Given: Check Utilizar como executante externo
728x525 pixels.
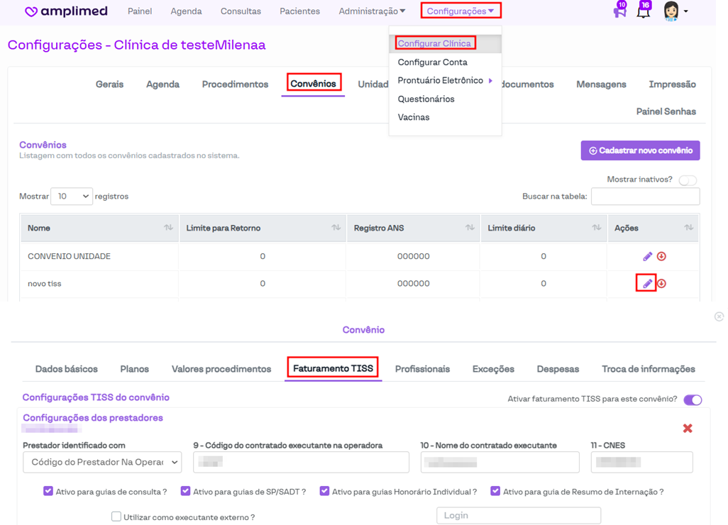Looking at the screenshot, I should 116,517.
